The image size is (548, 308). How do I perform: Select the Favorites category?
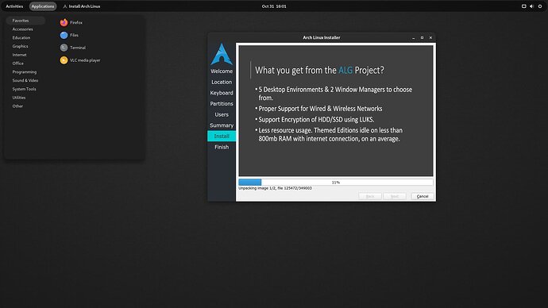pos(25,21)
